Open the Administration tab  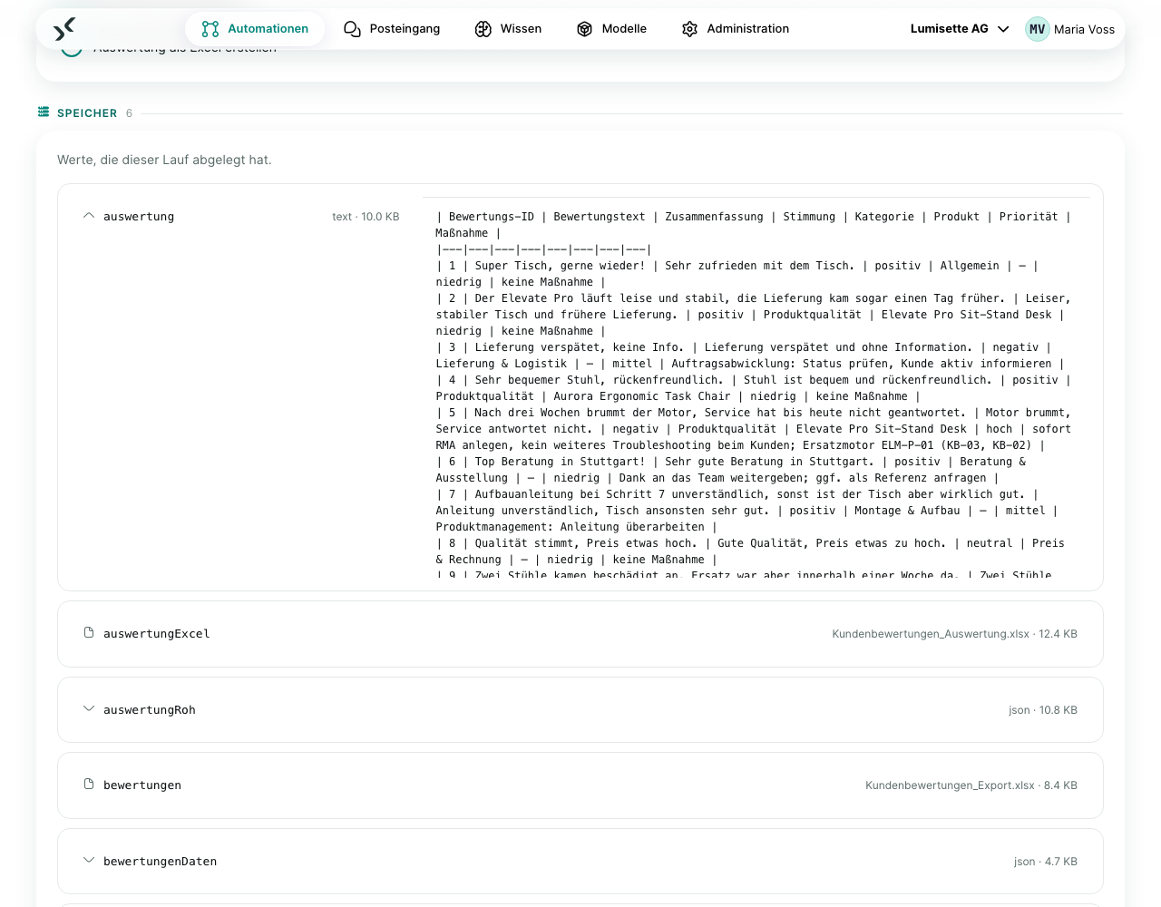point(736,29)
